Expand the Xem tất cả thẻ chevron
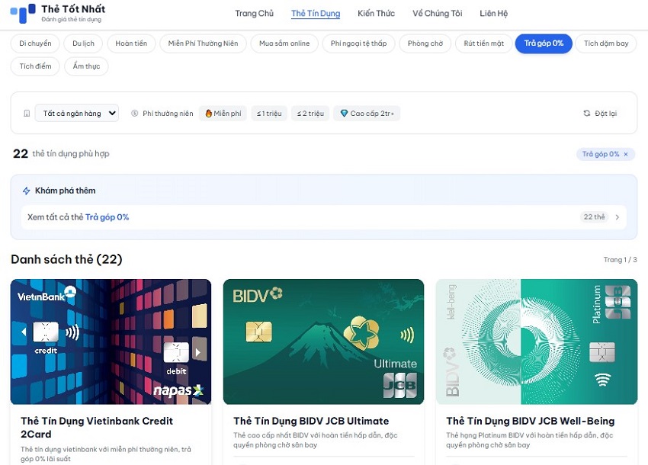Screen dimensions: 648x465 [x=618, y=217]
